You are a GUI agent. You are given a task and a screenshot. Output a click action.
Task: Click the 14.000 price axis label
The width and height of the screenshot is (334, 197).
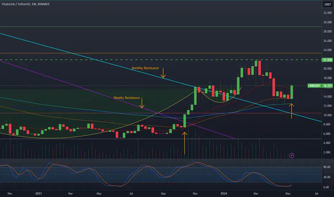pyautogui.click(x=328, y=96)
